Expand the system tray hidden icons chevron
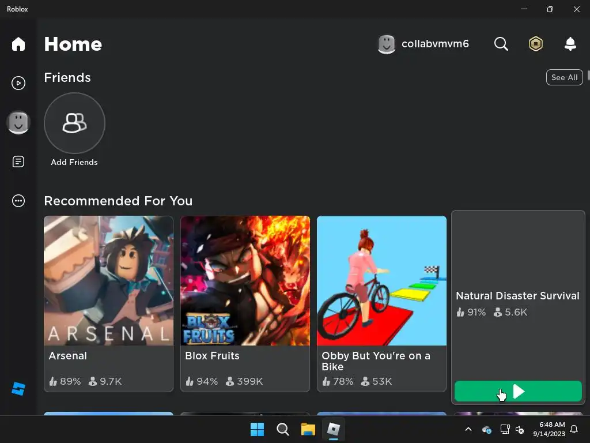The height and width of the screenshot is (443, 590). pyautogui.click(x=468, y=429)
